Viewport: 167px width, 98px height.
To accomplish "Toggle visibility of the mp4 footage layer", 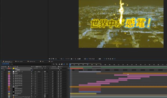I will tap(2, 97).
